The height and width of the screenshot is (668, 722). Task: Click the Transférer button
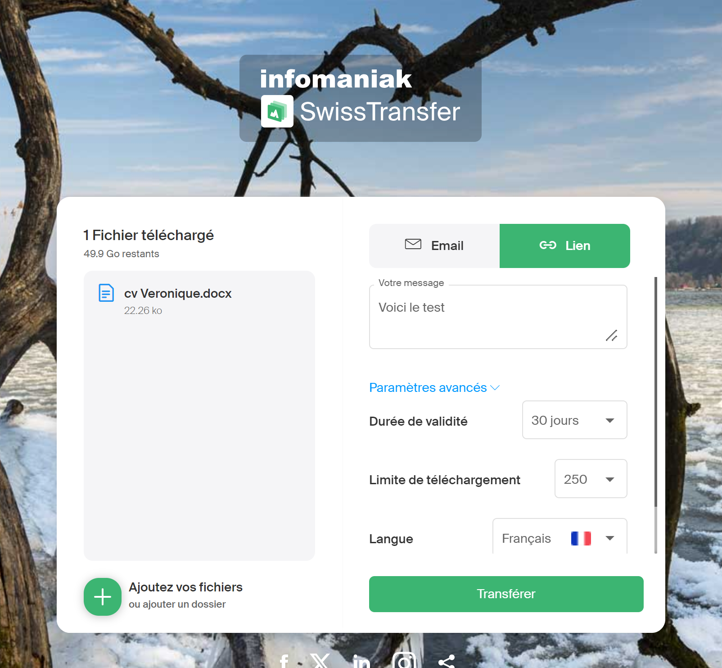click(x=506, y=594)
